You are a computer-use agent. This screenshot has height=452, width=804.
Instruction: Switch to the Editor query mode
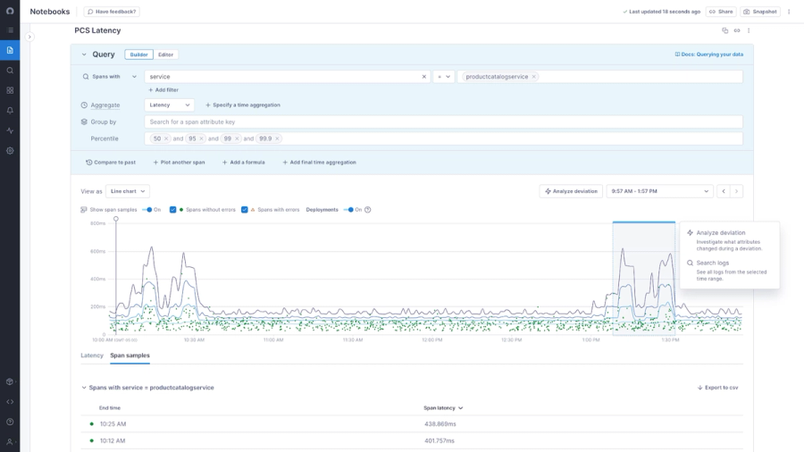click(165, 54)
